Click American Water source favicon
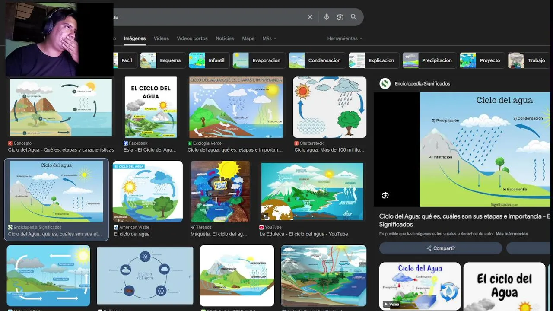 tap(116, 227)
